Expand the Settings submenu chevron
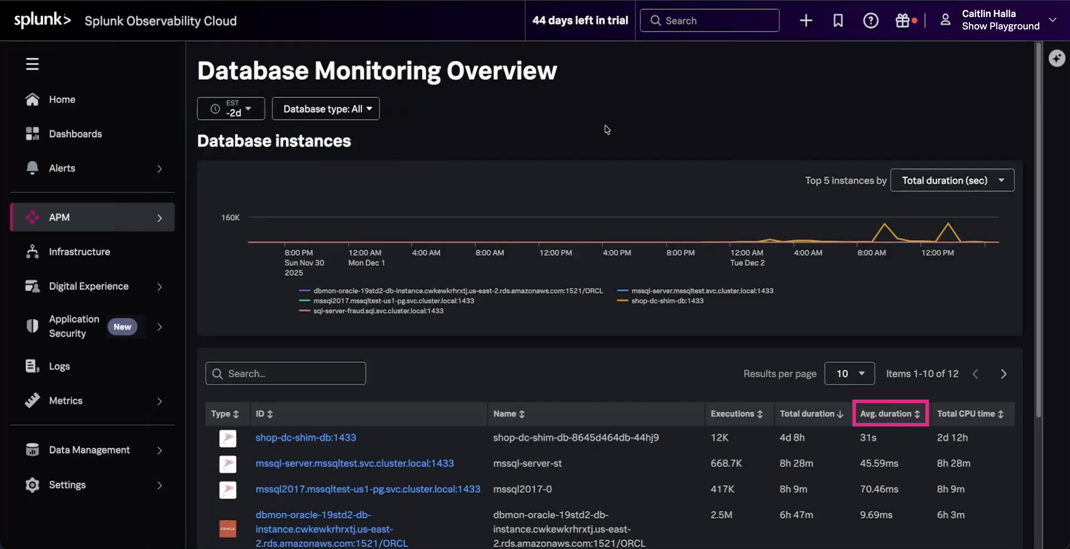This screenshot has width=1070, height=549. pos(159,485)
